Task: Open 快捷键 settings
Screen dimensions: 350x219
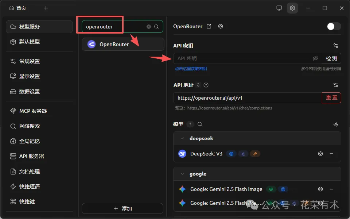Action: tap(39, 201)
